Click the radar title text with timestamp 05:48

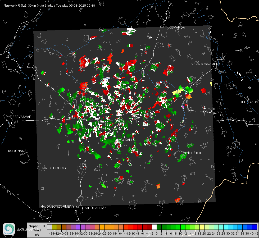(49, 6)
